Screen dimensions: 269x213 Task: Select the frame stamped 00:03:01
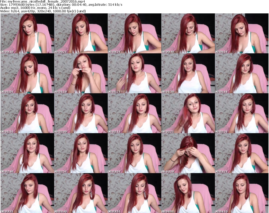pos(134,153)
